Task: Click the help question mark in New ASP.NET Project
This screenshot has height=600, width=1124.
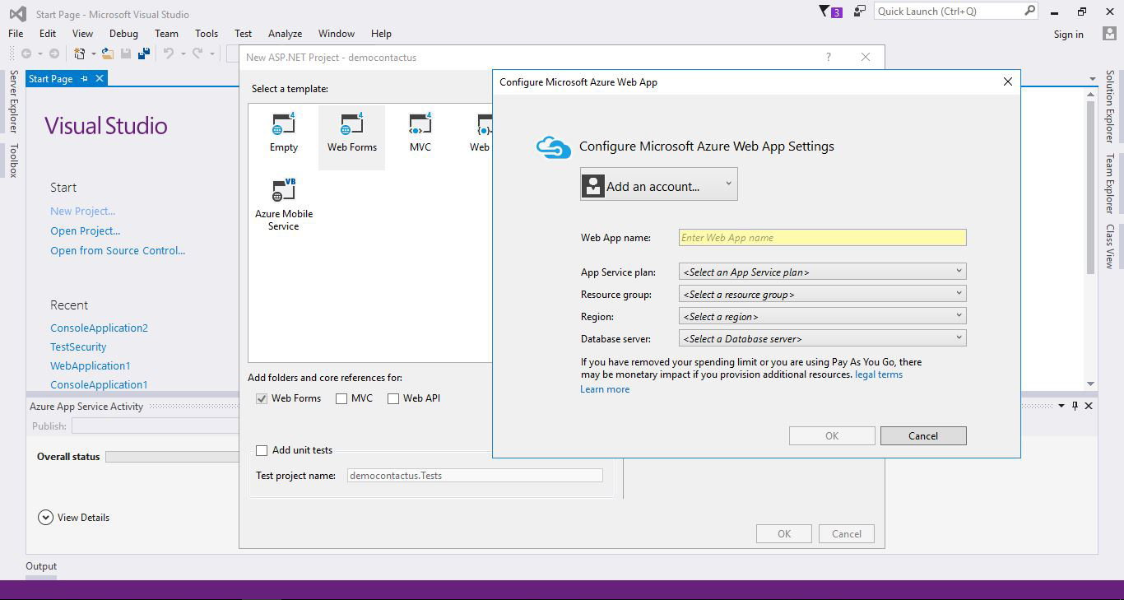Action: pos(829,57)
